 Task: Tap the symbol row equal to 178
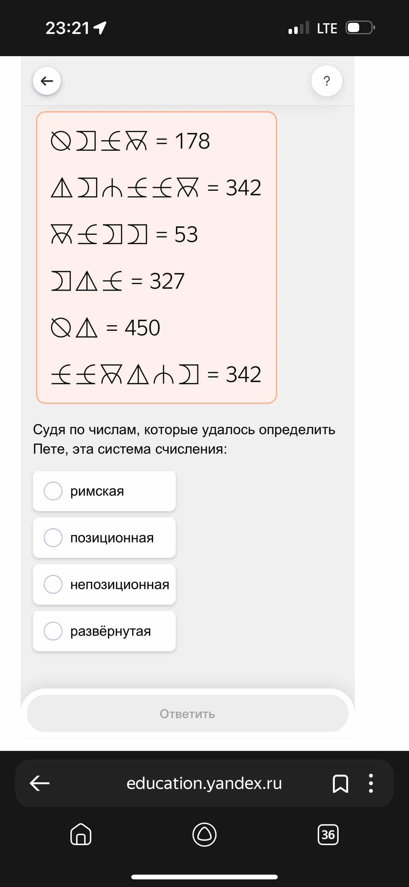coord(131,141)
